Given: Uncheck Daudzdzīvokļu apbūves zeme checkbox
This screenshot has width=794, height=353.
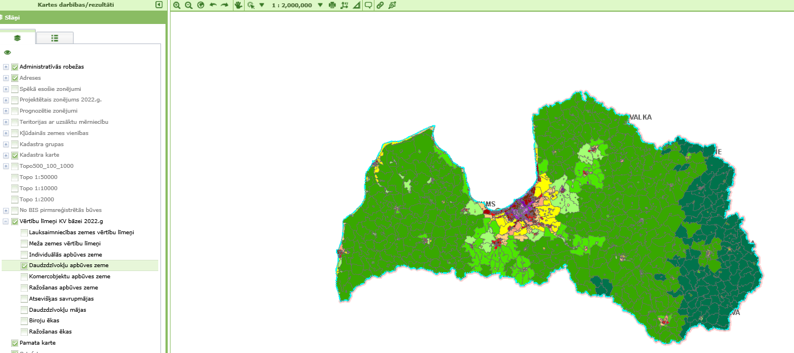Looking at the screenshot, I should pyautogui.click(x=24, y=265).
